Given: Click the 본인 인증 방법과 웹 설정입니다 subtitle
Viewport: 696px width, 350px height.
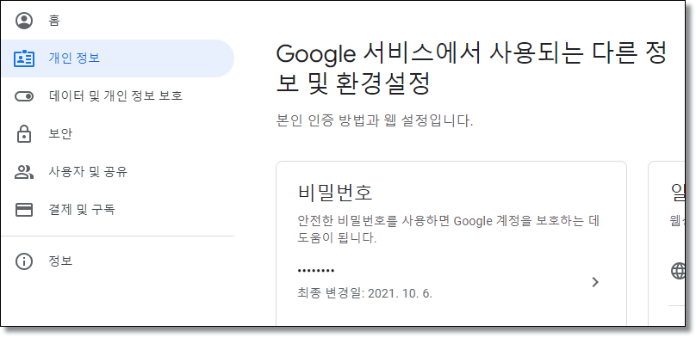Looking at the screenshot, I should pyautogui.click(x=375, y=120).
